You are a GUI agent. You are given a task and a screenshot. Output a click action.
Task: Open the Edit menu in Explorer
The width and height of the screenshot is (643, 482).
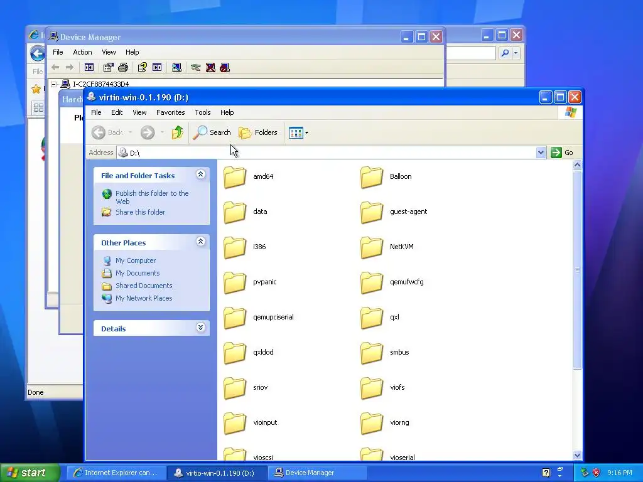point(117,112)
